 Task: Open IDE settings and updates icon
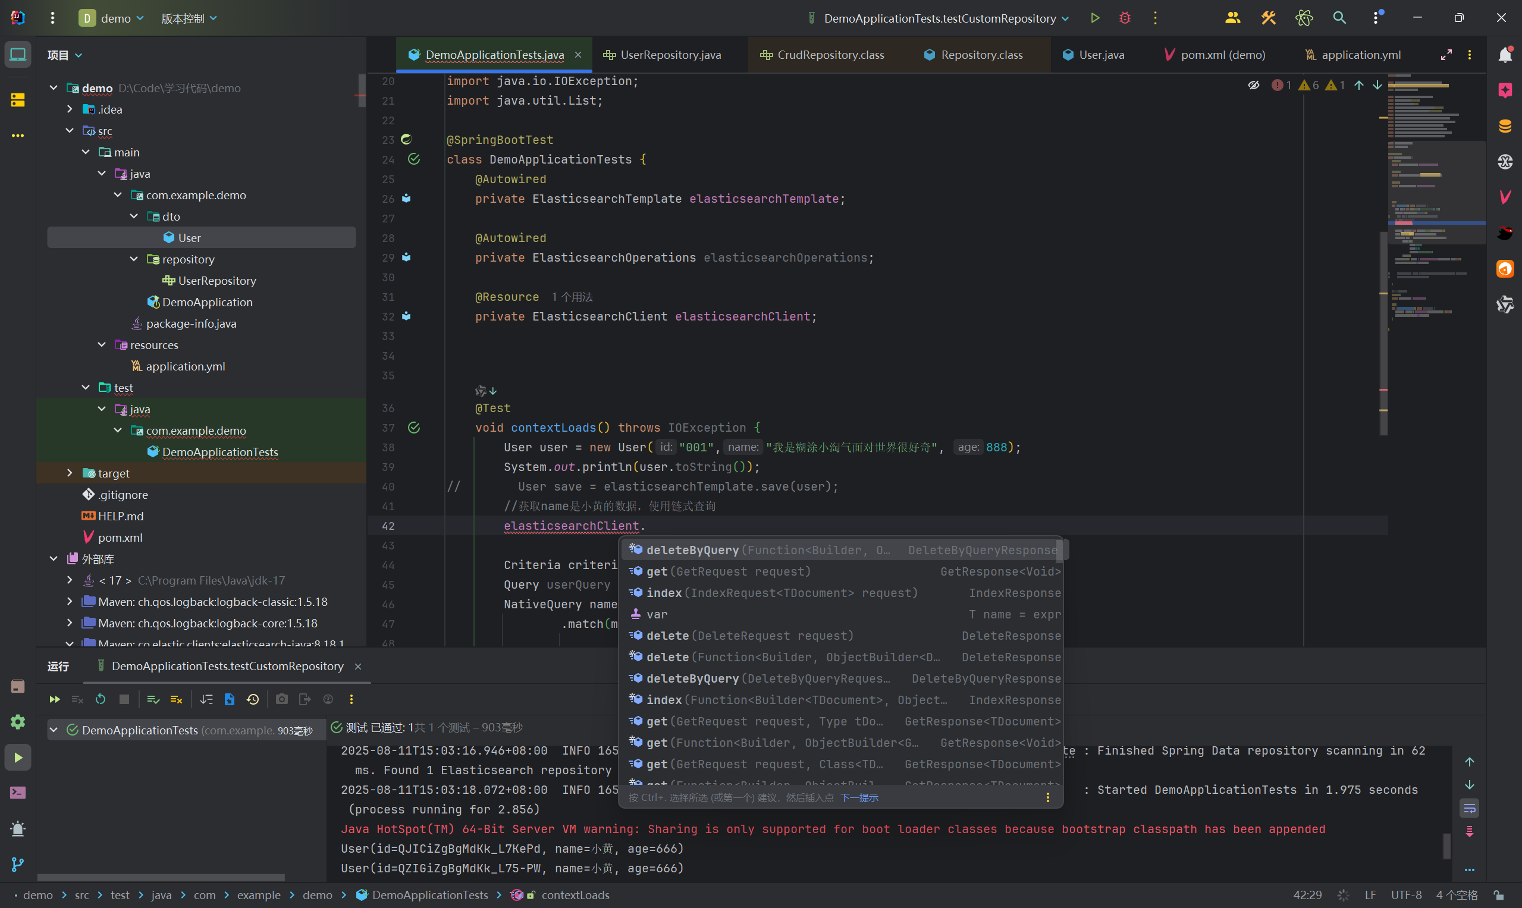click(x=1376, y=18)
